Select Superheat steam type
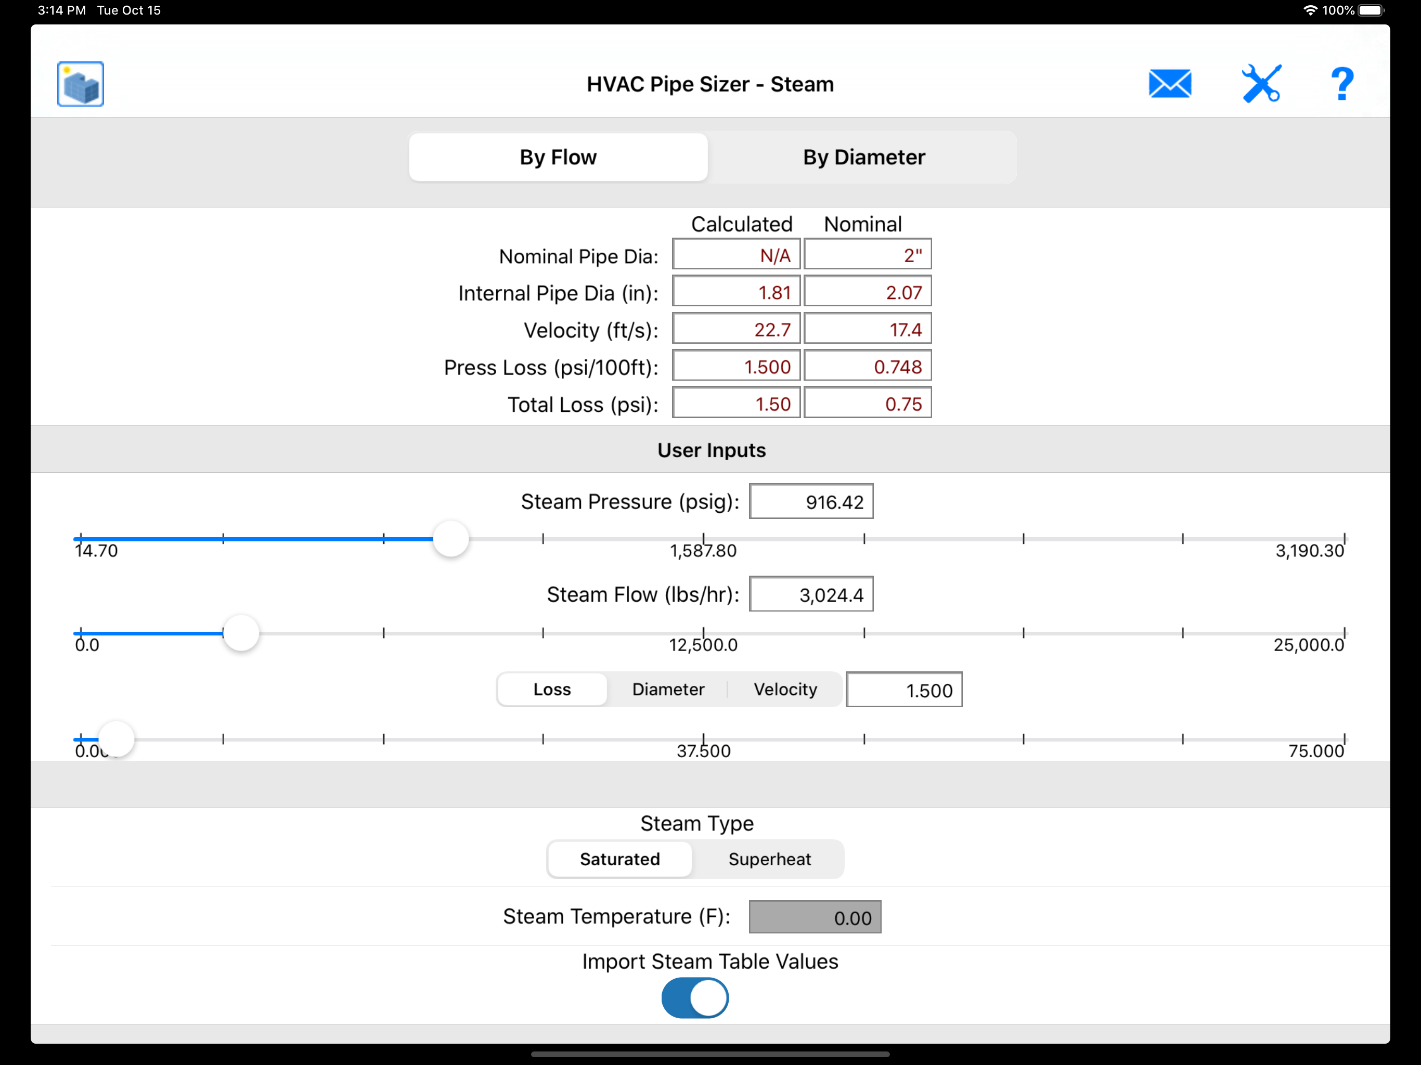 769,859
